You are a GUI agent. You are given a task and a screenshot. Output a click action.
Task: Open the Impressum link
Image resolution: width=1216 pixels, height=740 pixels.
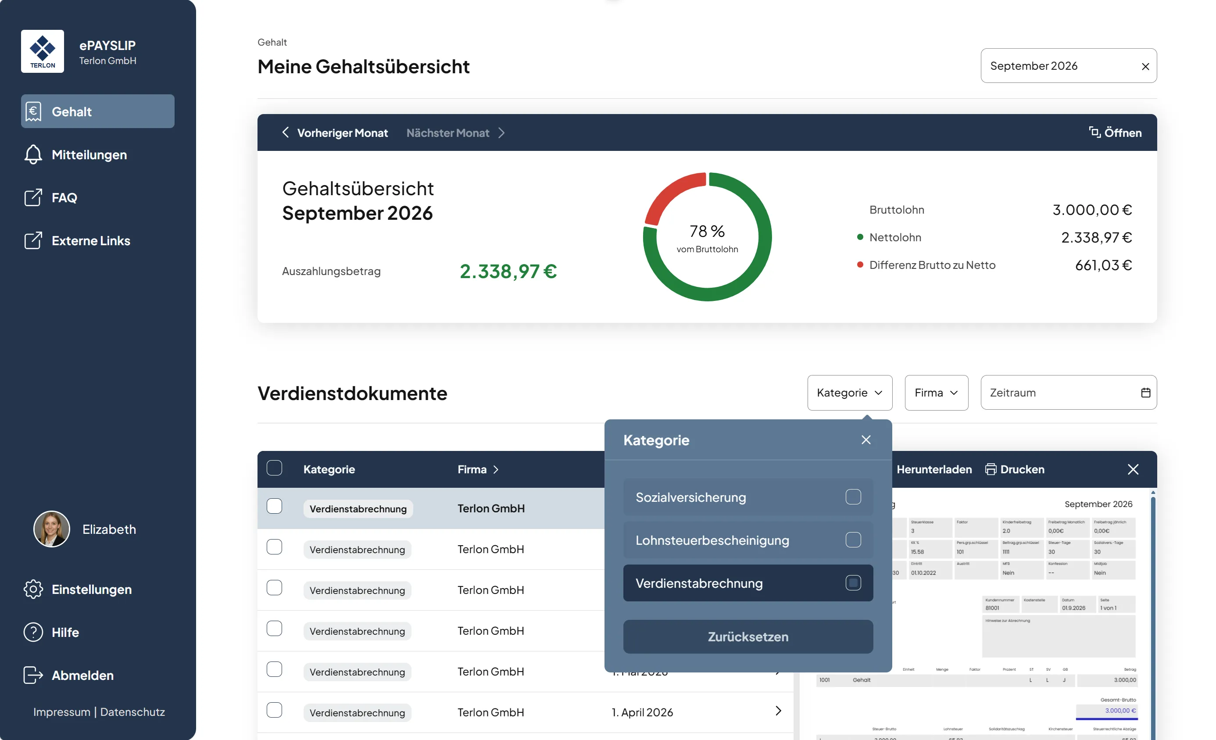pyautogui.click(x=62, y=712)
